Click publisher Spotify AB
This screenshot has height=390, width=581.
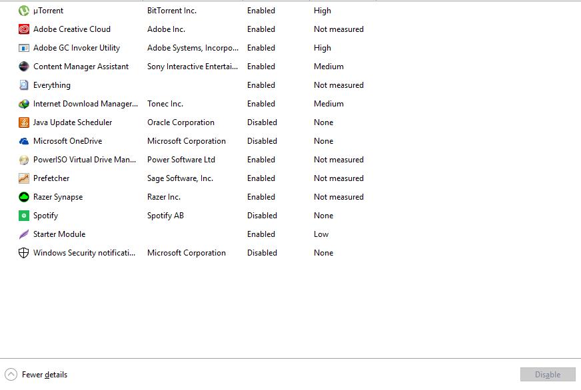click(166, 216)
